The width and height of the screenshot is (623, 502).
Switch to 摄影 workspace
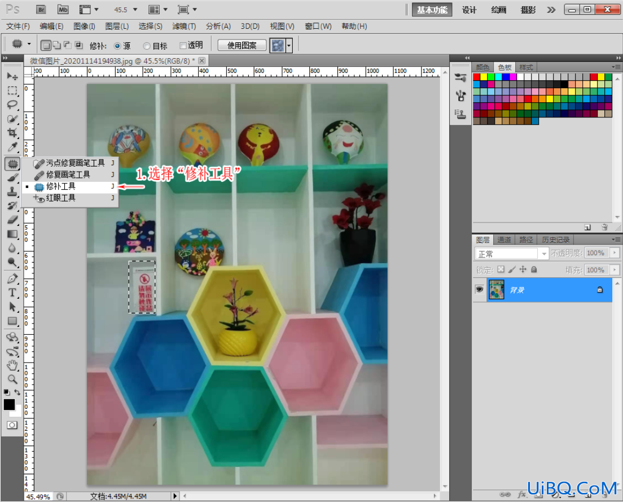(x=528, y=10)
